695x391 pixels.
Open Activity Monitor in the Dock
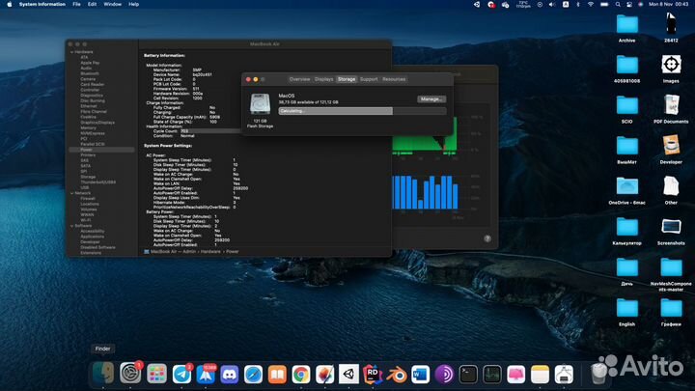[492, 375]
